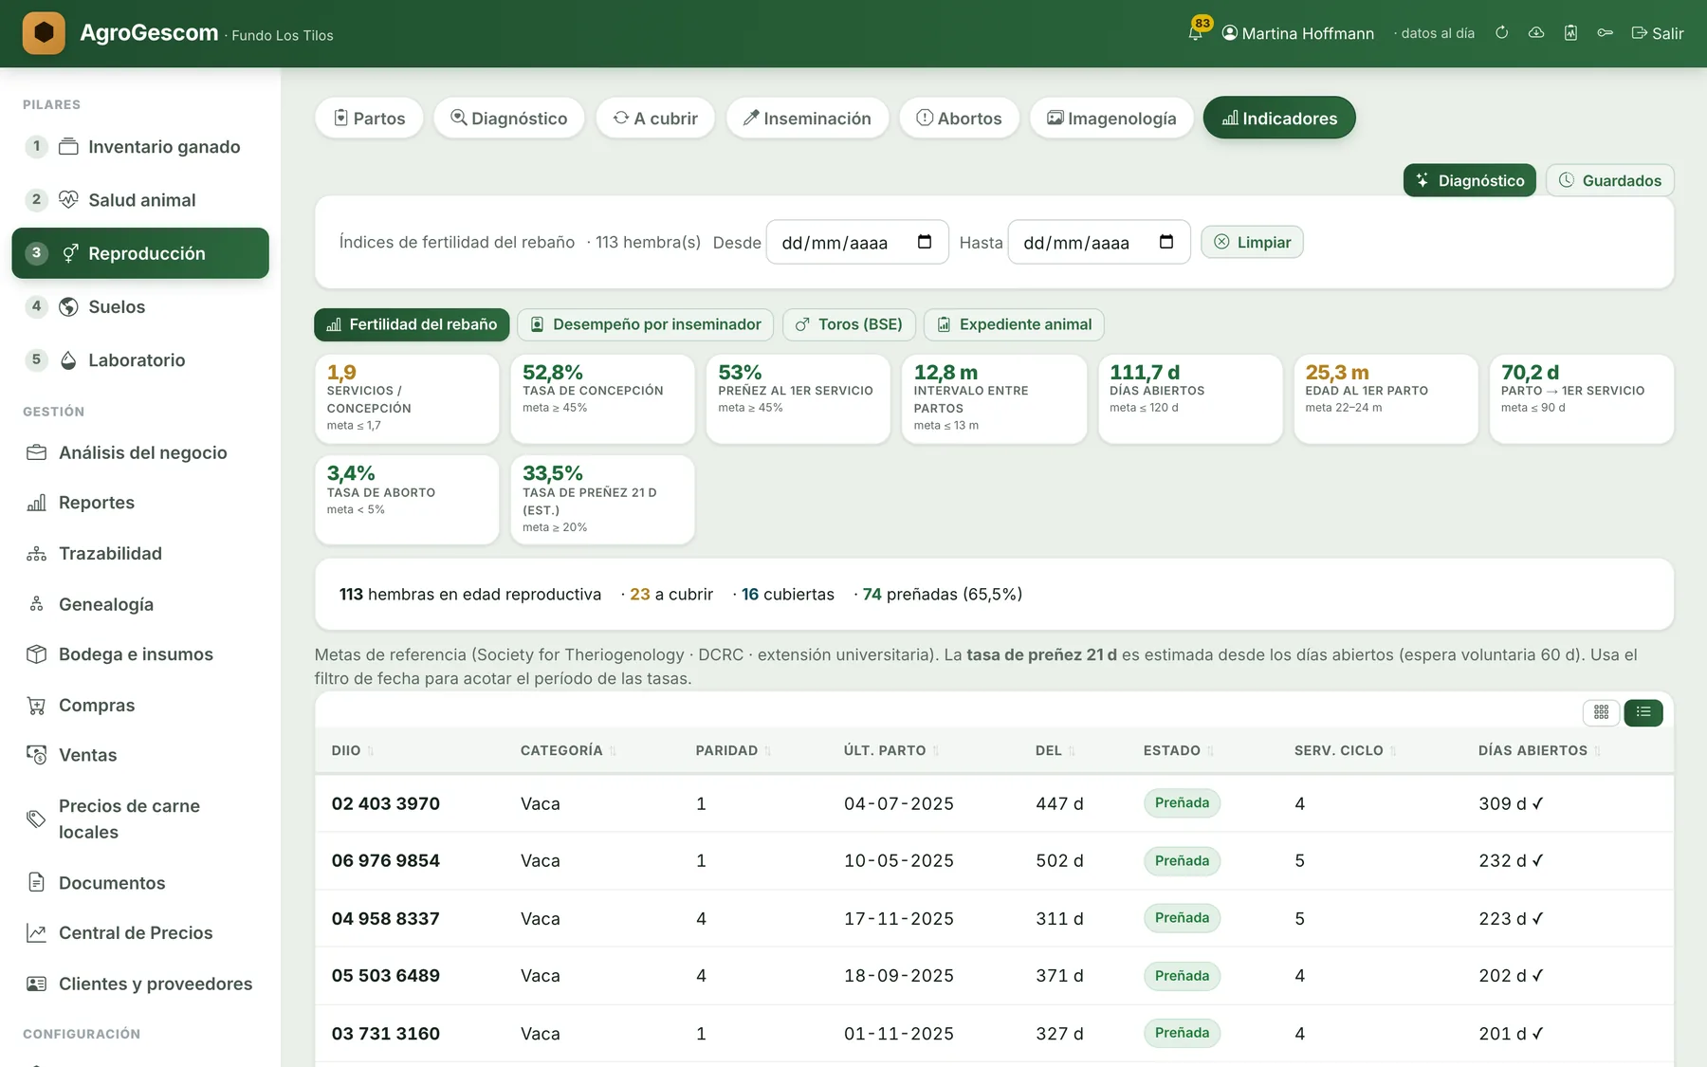Open Laboratorio section in sidebar
Screen dimensions: 1707x1067
pyautogui.click(x=140, y=360)
